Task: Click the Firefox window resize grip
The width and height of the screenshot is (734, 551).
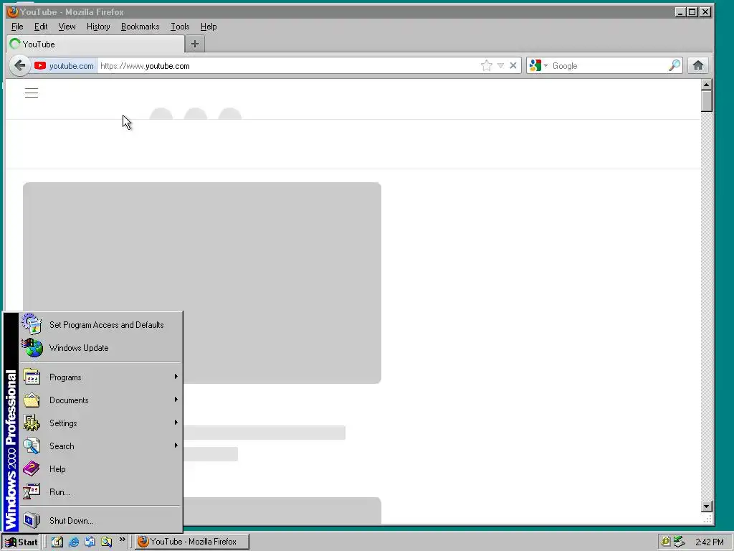Action: tap(707, 519)
